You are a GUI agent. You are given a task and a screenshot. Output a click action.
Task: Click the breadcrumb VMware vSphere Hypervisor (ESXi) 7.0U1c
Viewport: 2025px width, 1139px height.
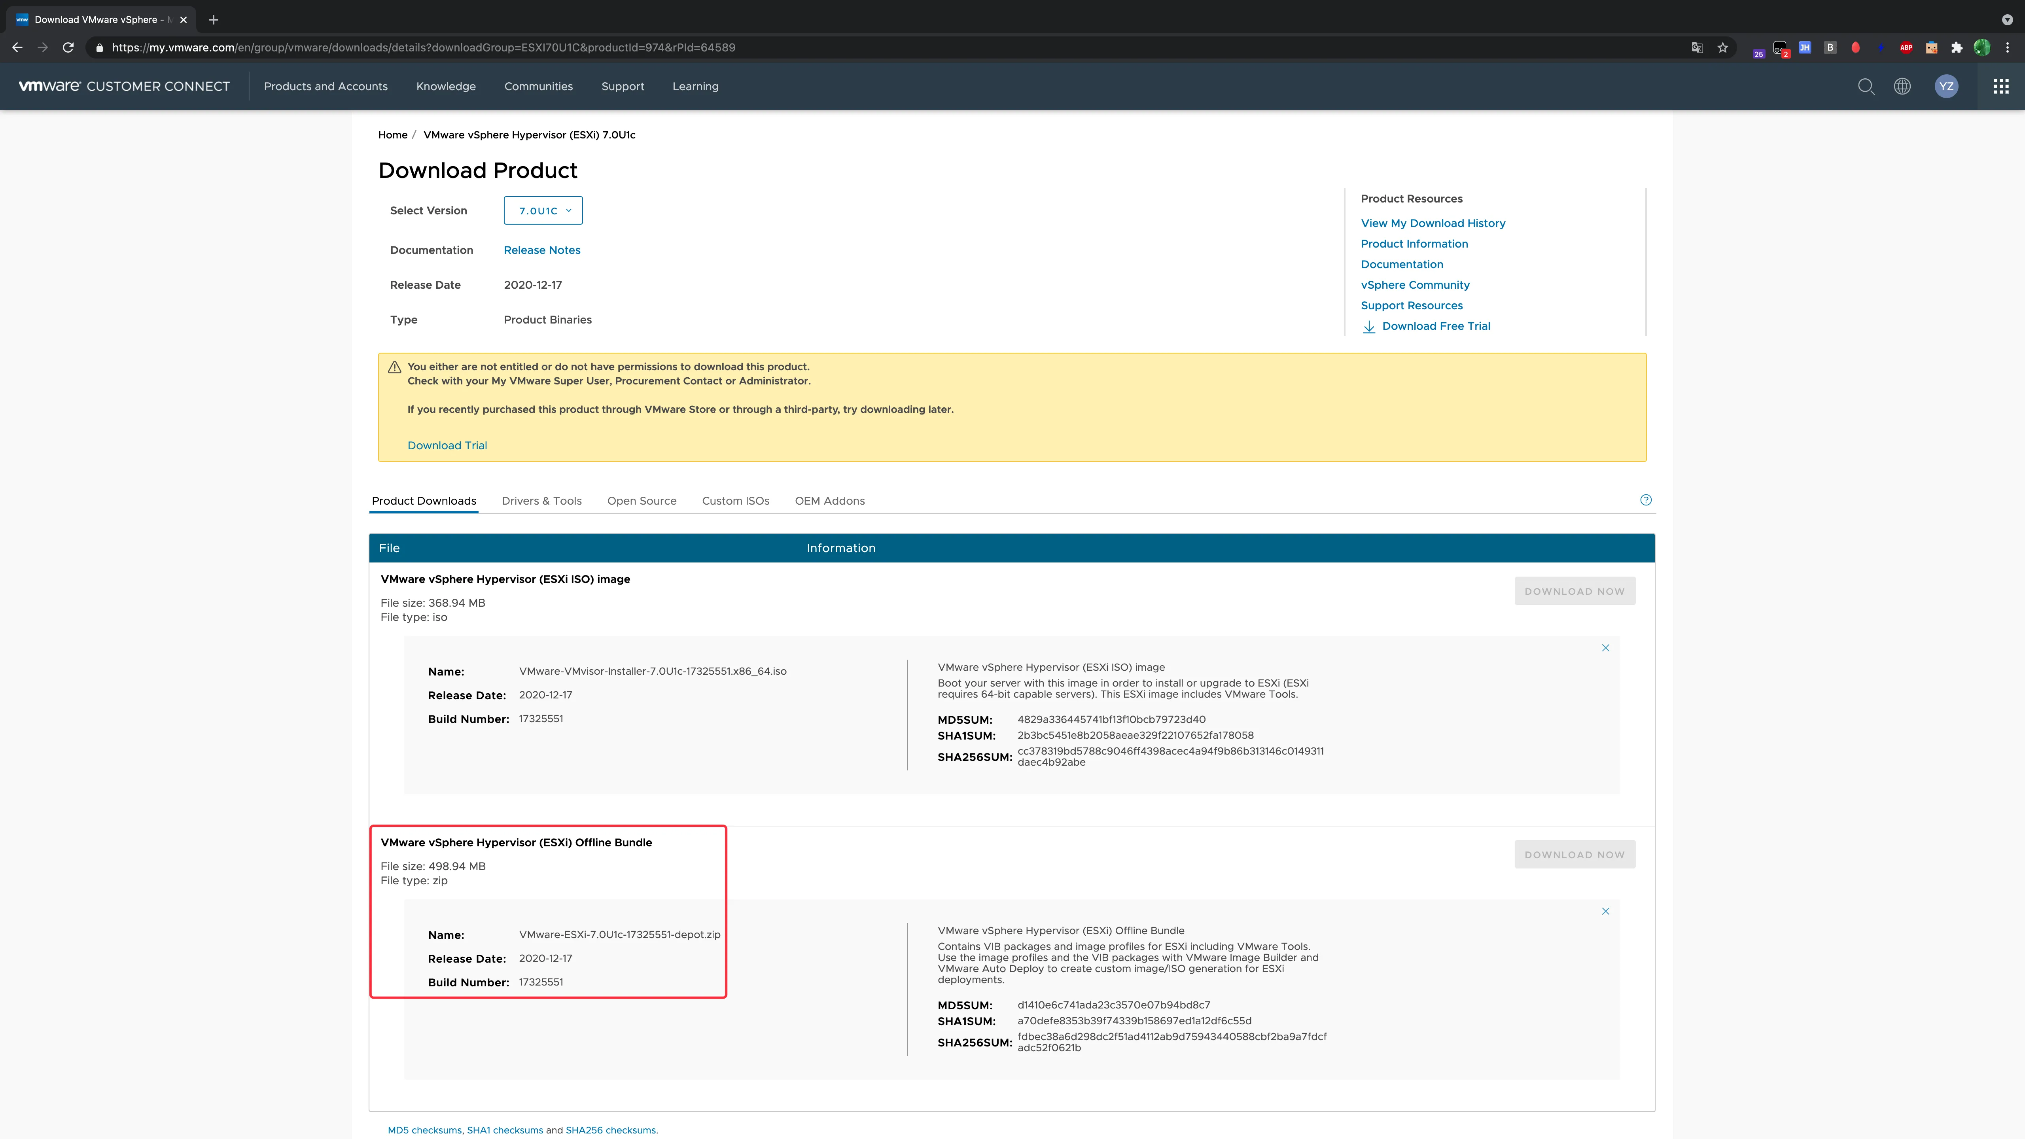529,135
